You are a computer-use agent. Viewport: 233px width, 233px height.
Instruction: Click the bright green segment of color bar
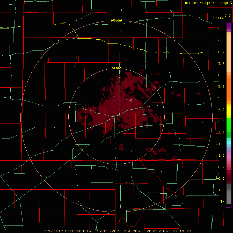pos(229,125)
